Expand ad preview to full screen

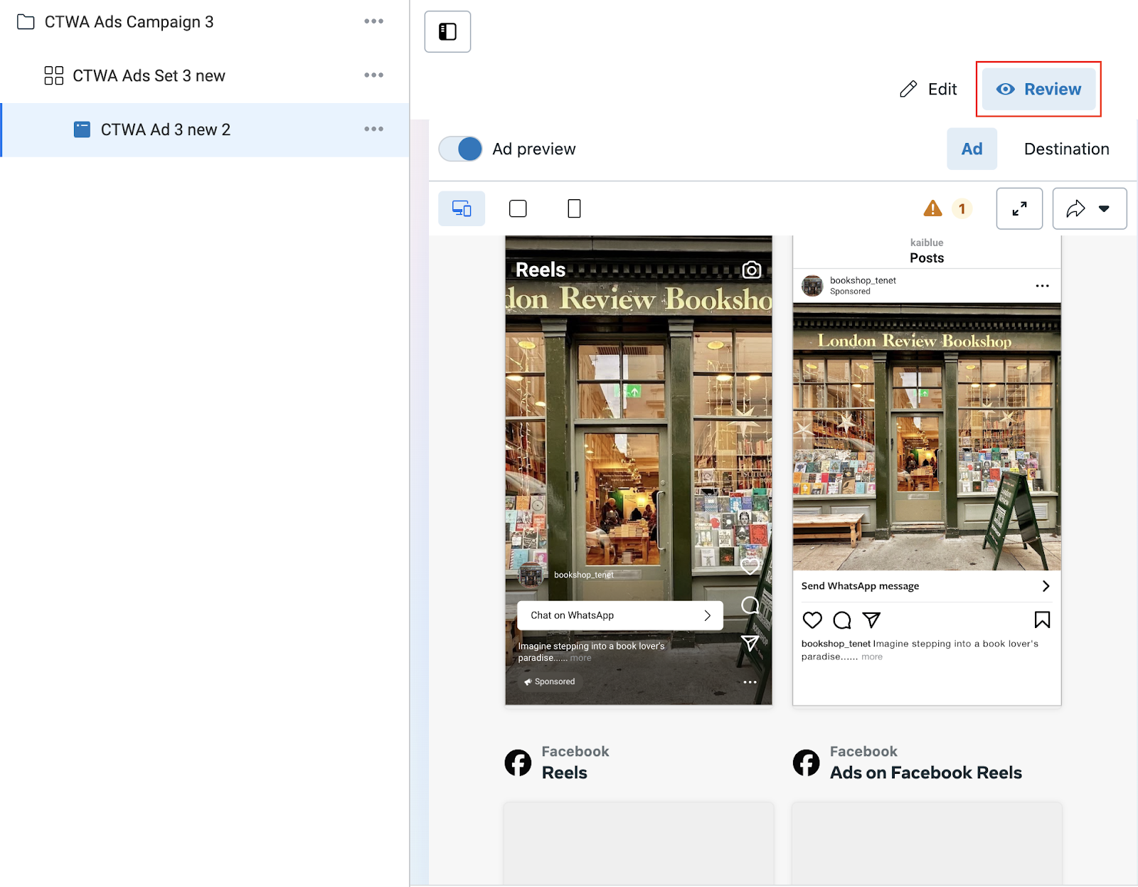tap(1019, 208)
